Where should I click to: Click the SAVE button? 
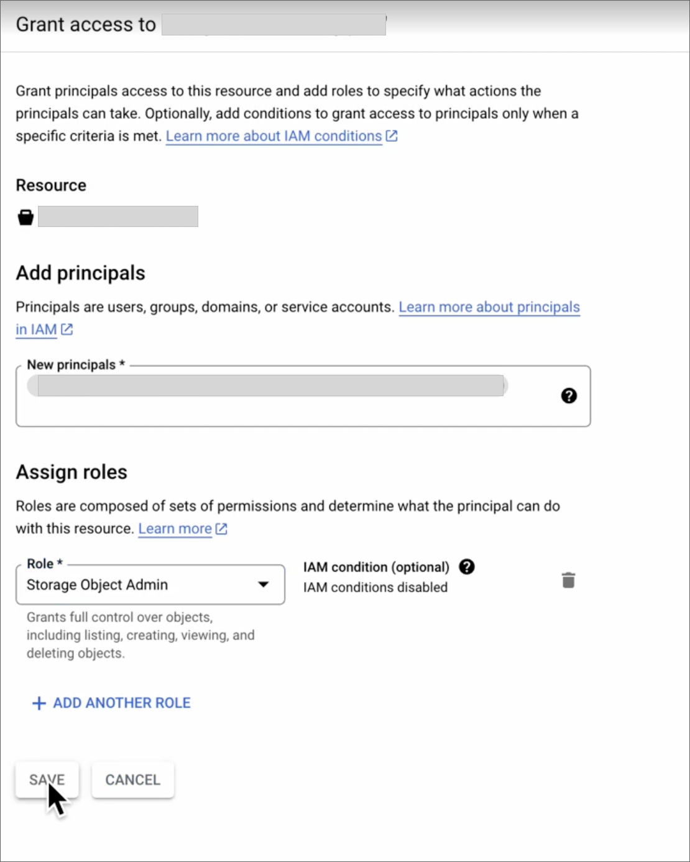point(47,779)
